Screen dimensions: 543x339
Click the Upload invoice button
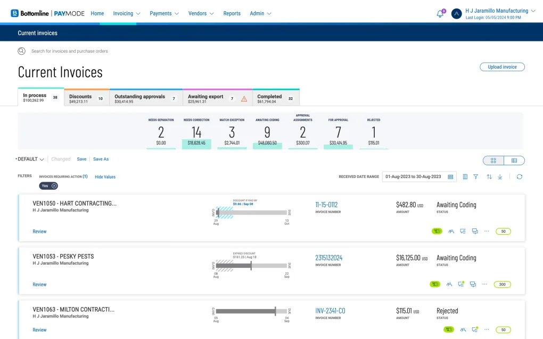point(502,67)
